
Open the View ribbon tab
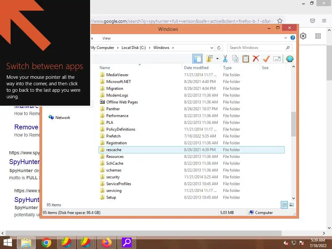click(106, 38)
